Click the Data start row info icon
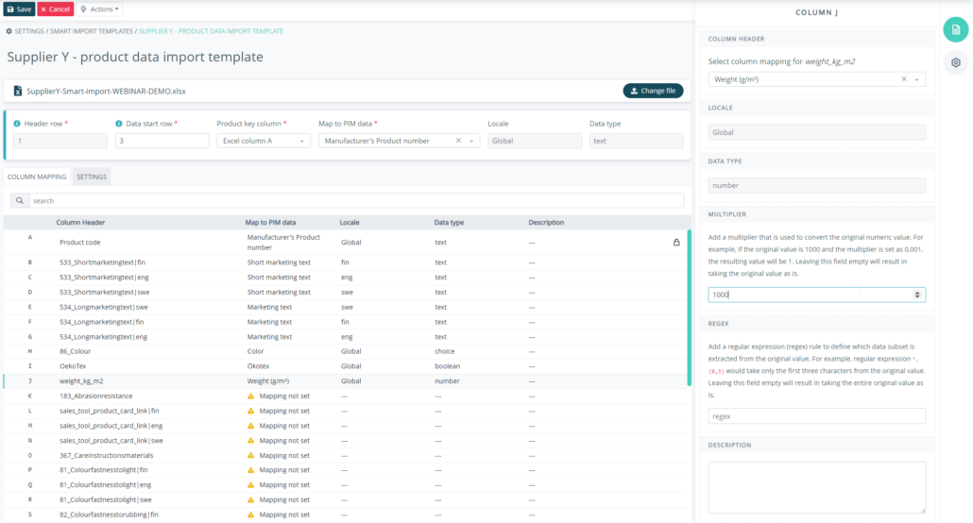 [118, 124]
